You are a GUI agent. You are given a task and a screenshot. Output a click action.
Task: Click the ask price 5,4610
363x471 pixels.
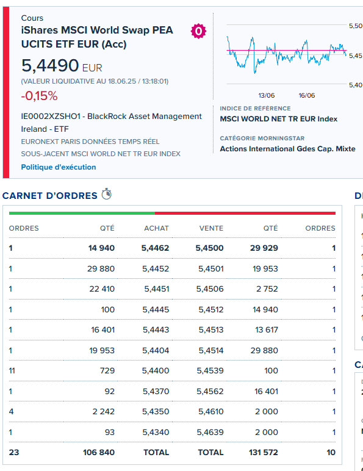211,412
